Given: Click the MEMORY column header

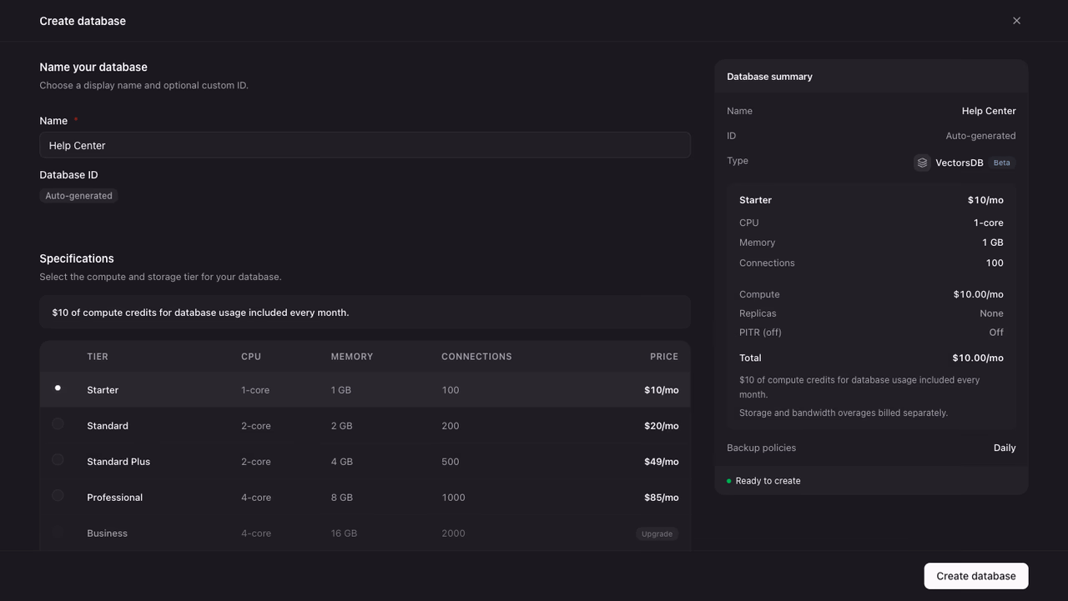Looking at the screenshot, I should (352, 357).
